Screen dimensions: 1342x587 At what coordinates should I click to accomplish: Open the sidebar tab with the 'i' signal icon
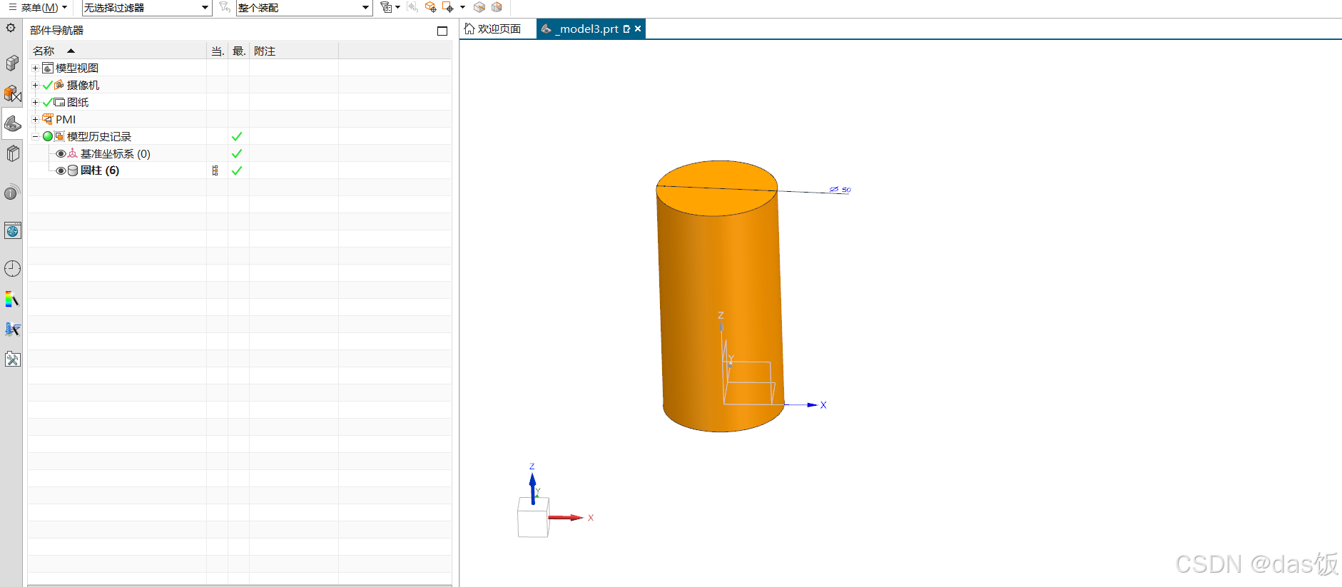[12, 193]
